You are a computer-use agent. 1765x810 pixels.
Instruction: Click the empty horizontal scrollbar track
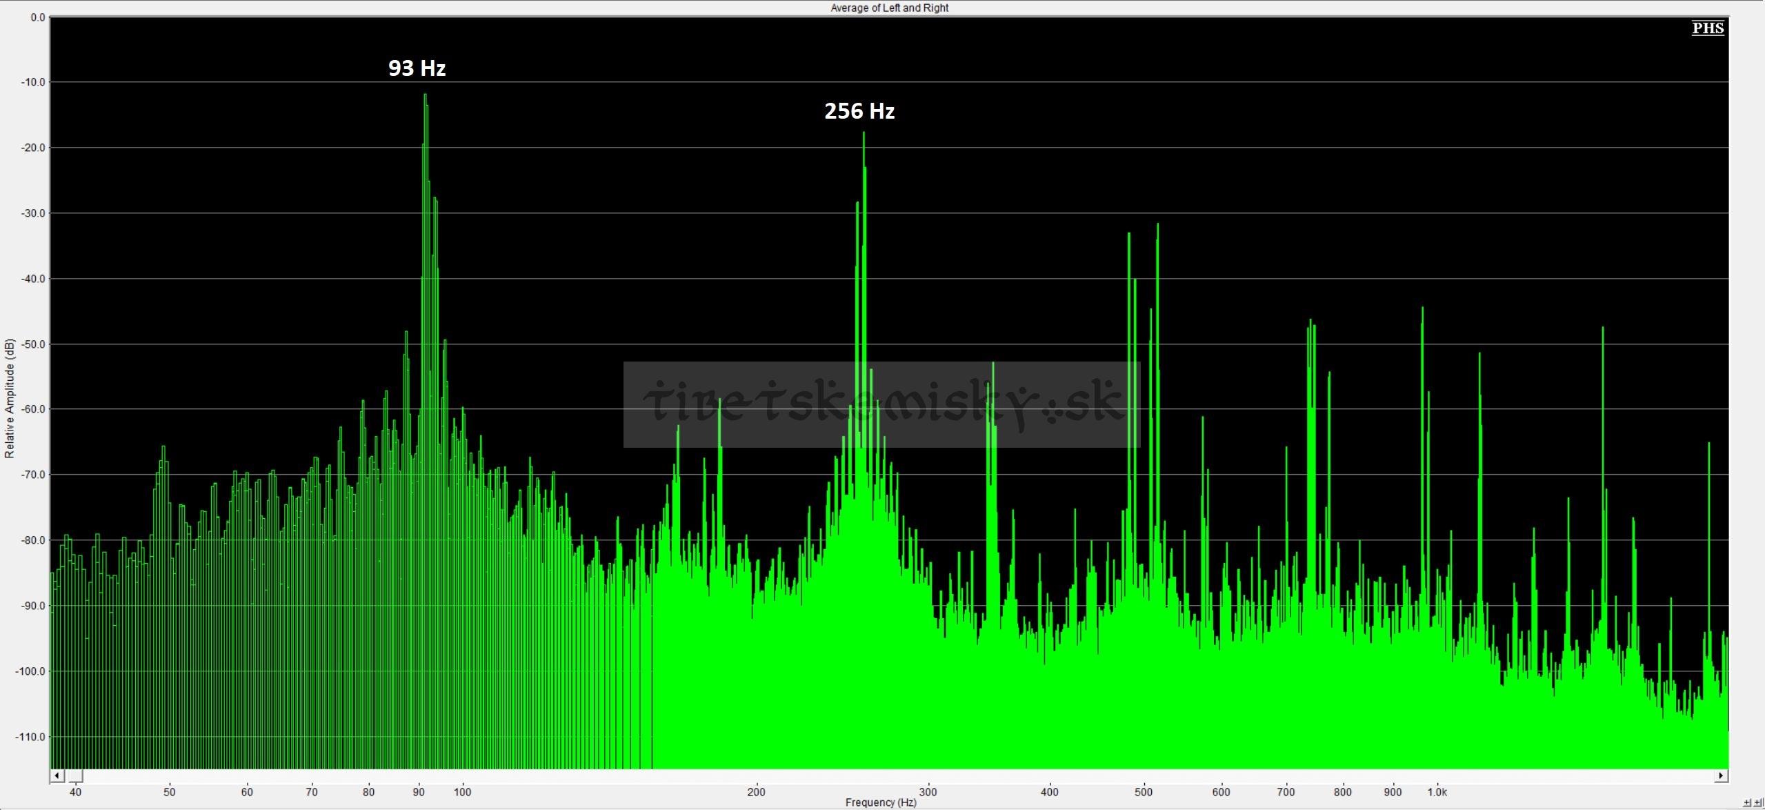pos(898,776)
